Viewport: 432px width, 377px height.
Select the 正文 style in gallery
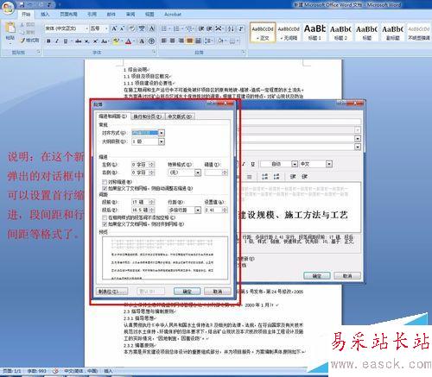pyautogui.click(x=263, y=32)
